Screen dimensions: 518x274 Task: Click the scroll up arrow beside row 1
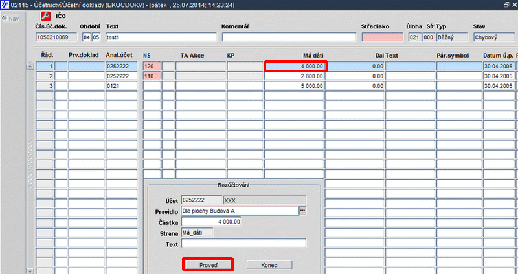click(x=30, y=67)
